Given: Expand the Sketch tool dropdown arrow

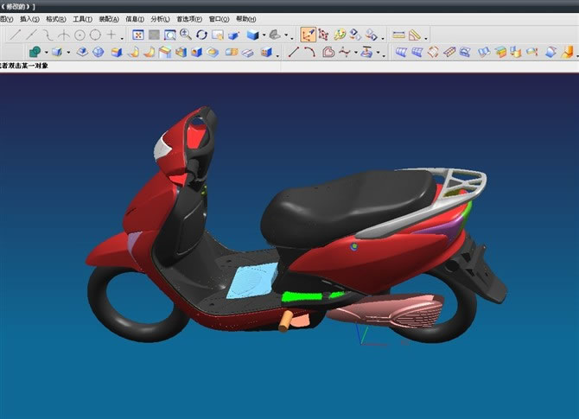Looking at the screenshot, I should (46, 54).
